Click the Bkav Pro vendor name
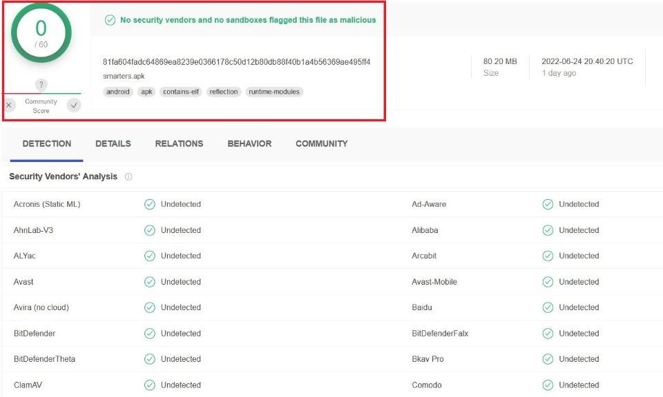The image size is (663, 397). pyautogui.click(x=428, y=359)
